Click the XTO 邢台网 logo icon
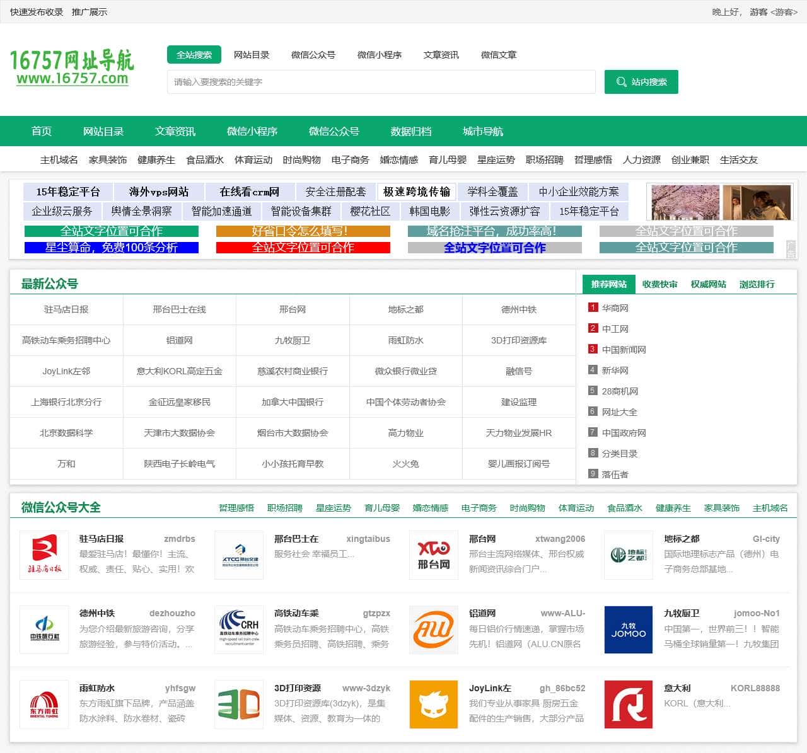Screen dimensions: 807x753 (x=433, y=555)
